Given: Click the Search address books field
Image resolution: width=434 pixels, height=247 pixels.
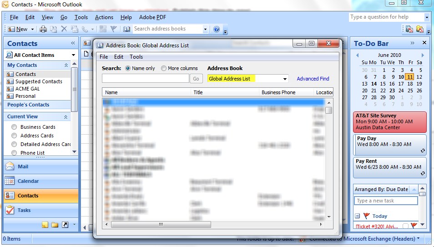Looking at the screenshot, I should coord(168,29).
